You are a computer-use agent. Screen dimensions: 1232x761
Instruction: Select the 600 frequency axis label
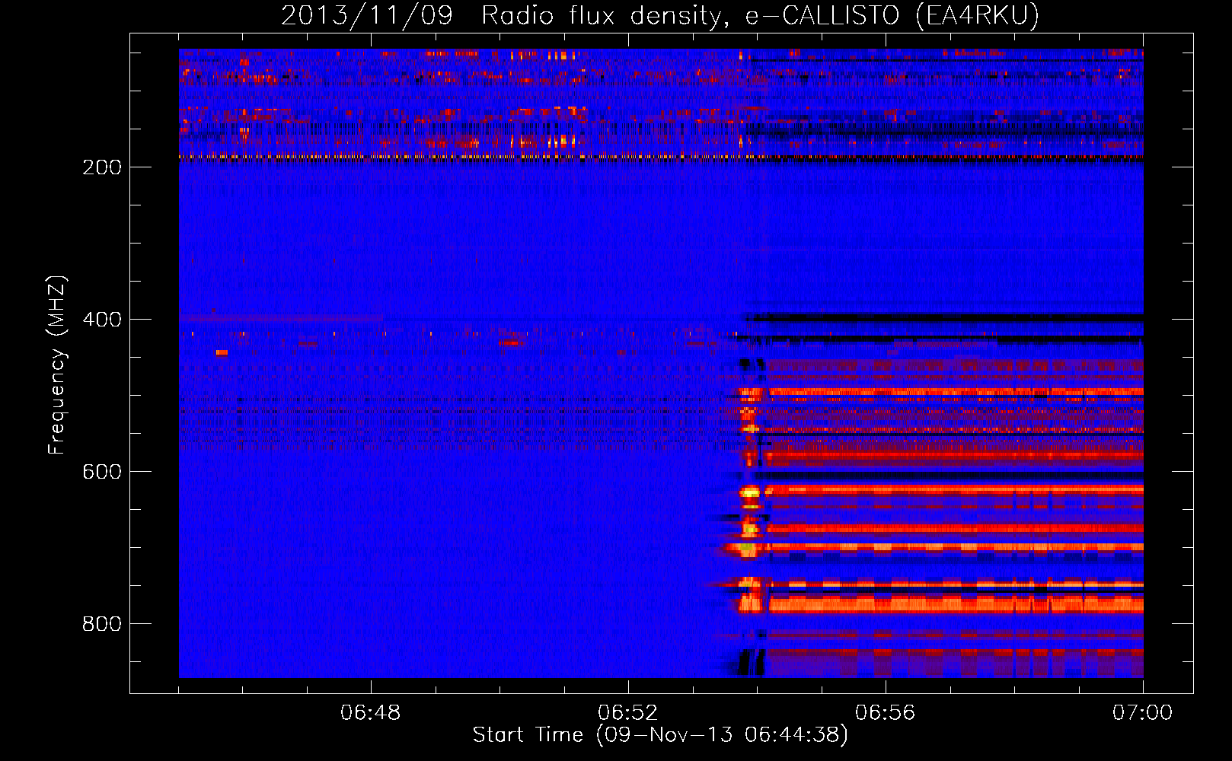click(x=101, y=472)
